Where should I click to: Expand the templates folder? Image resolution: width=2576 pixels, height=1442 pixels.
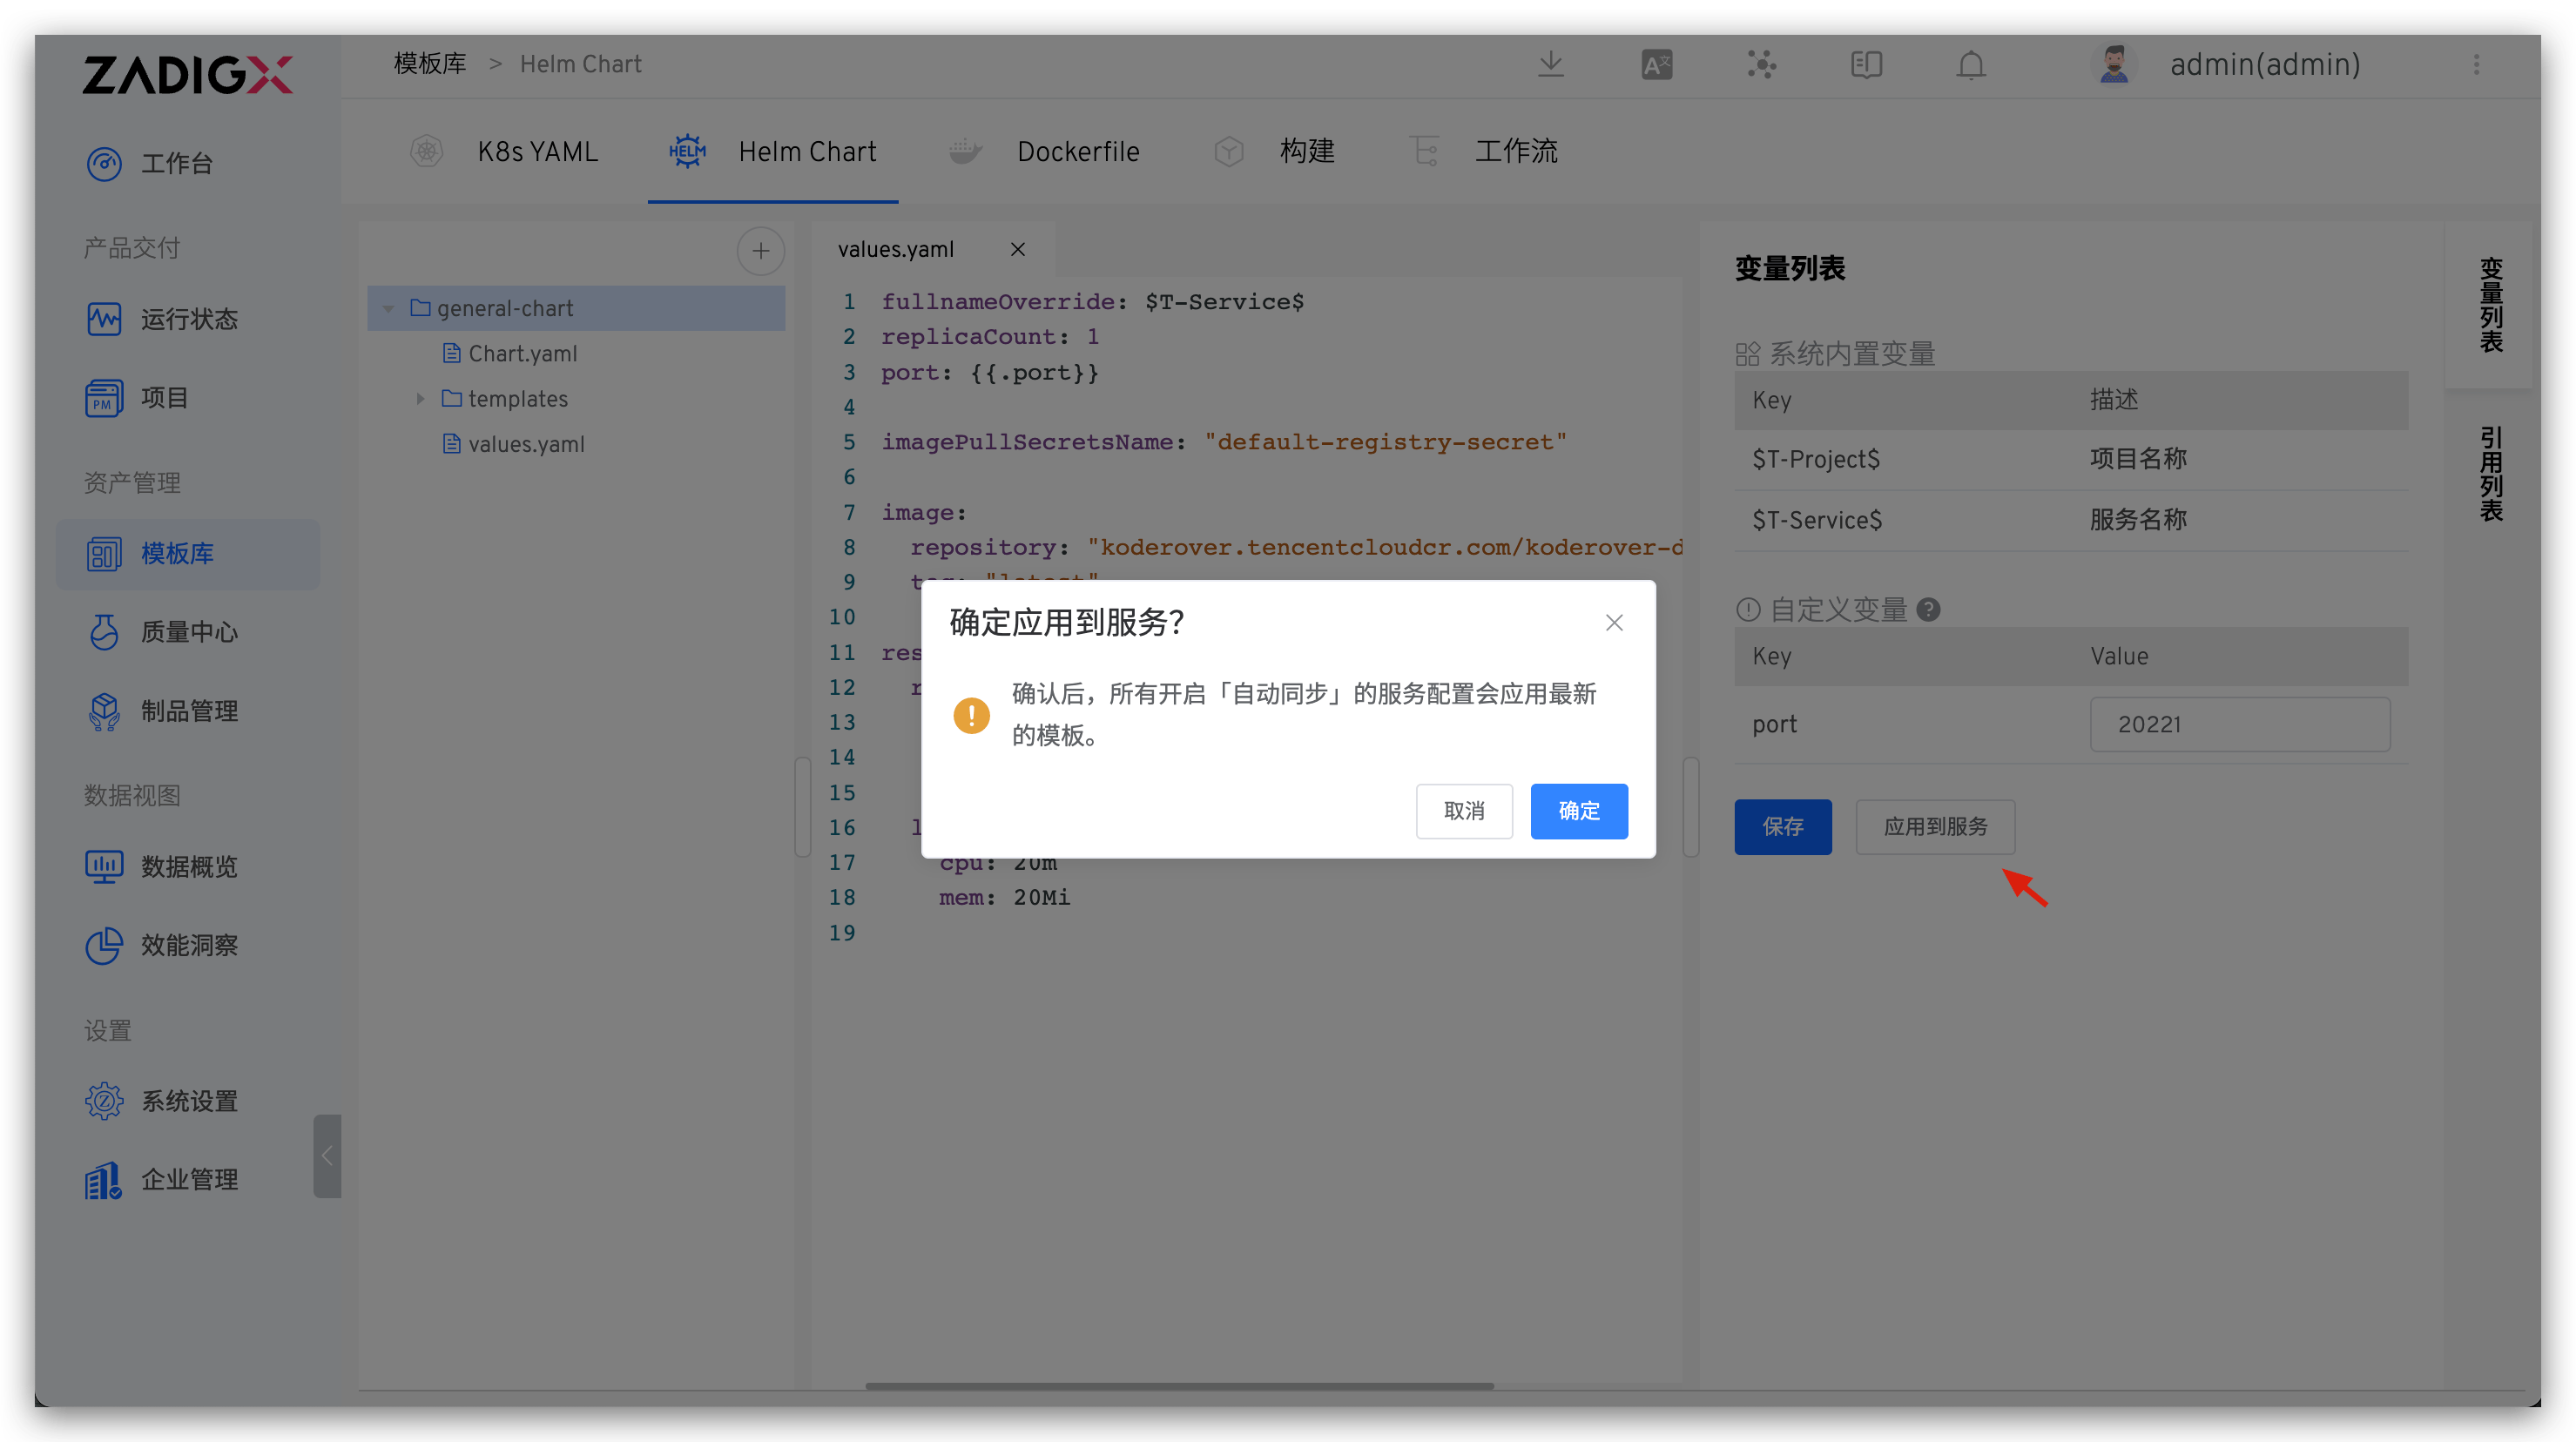coord(421,398)
